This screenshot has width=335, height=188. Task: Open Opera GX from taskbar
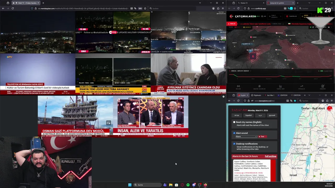[182, 185]
